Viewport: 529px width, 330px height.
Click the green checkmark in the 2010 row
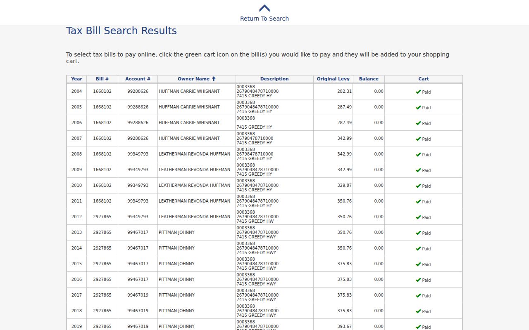pyautogui.click(x=418, y=186)
